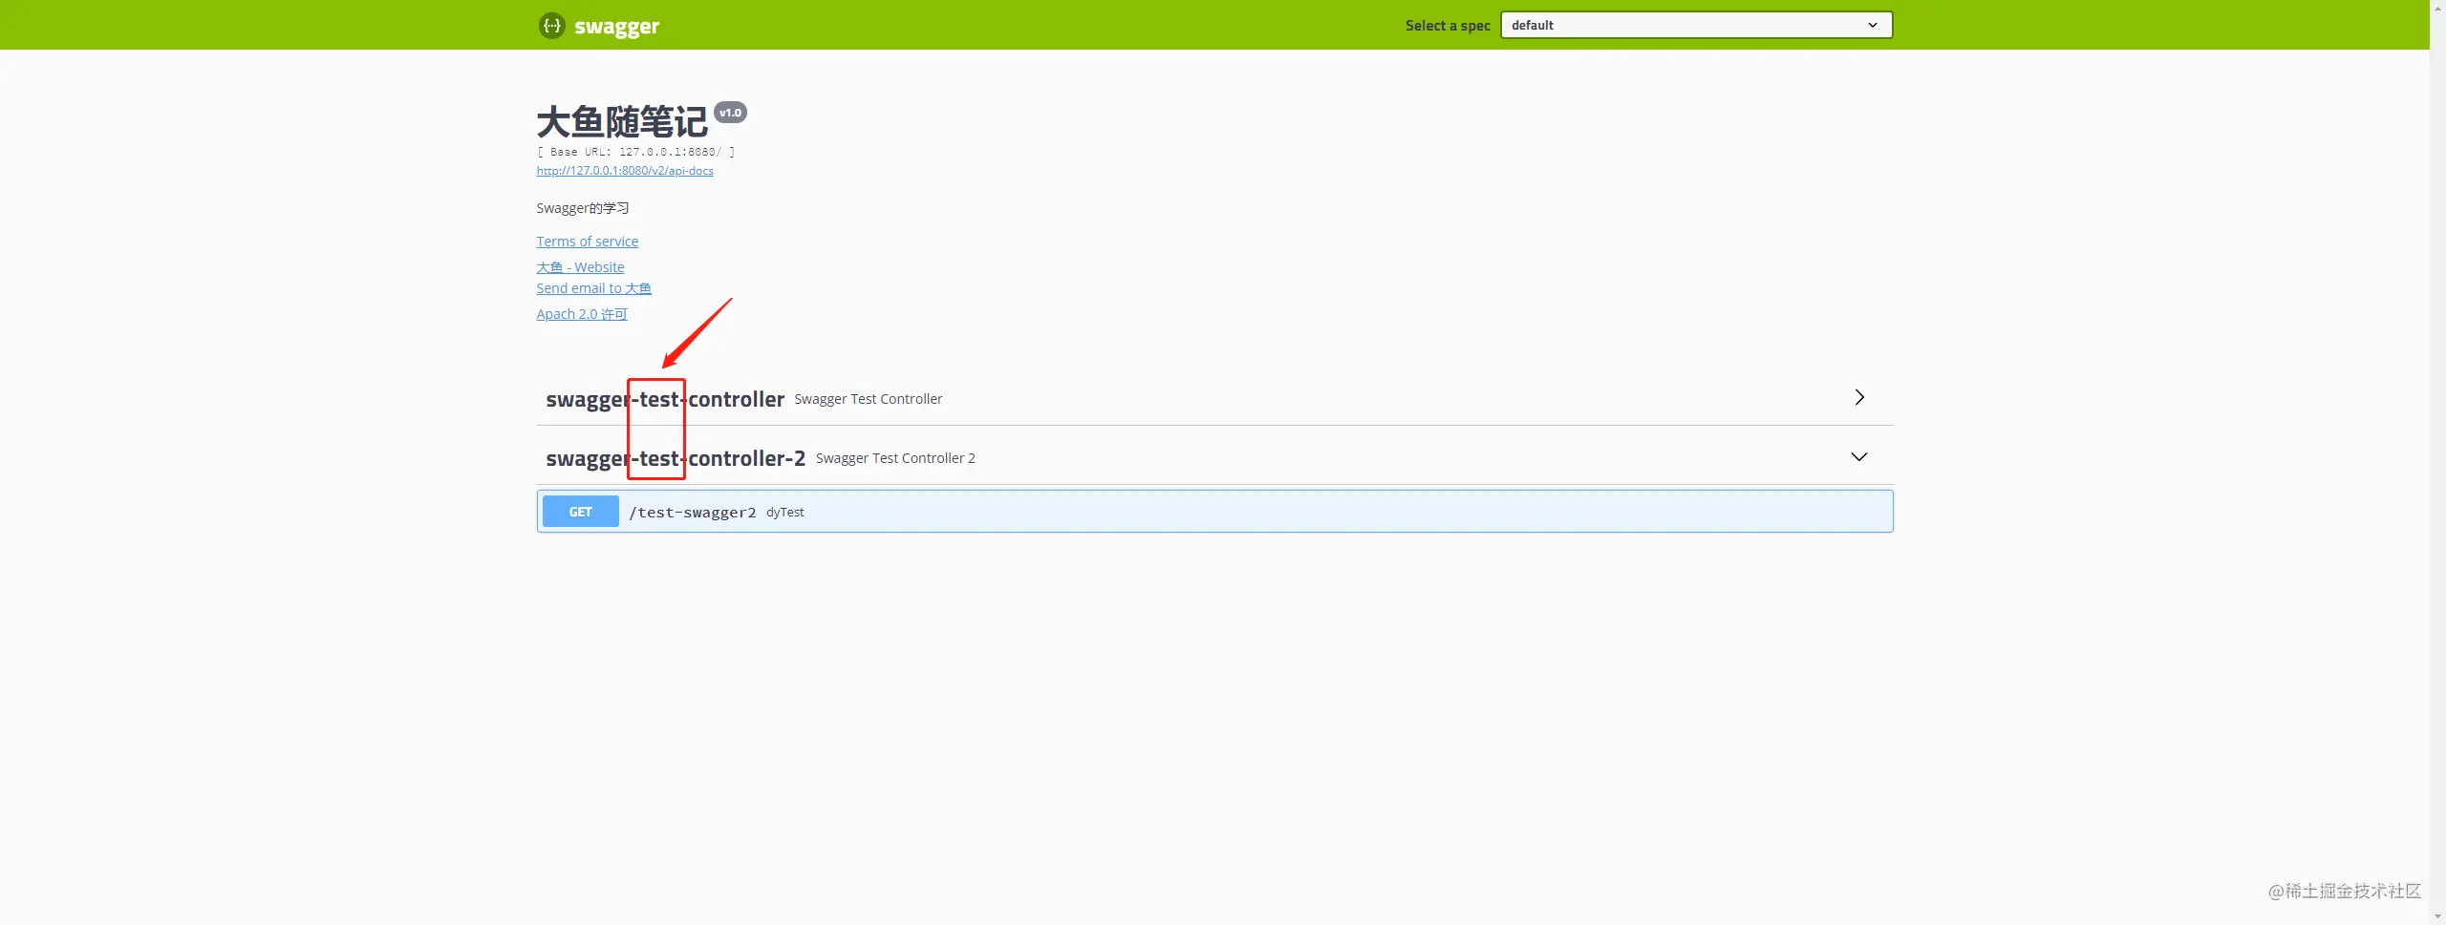Click the Swagger logo icon

pos(551,26)
